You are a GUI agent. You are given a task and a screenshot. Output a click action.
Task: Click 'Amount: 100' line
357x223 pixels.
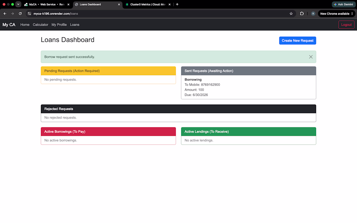194,90
